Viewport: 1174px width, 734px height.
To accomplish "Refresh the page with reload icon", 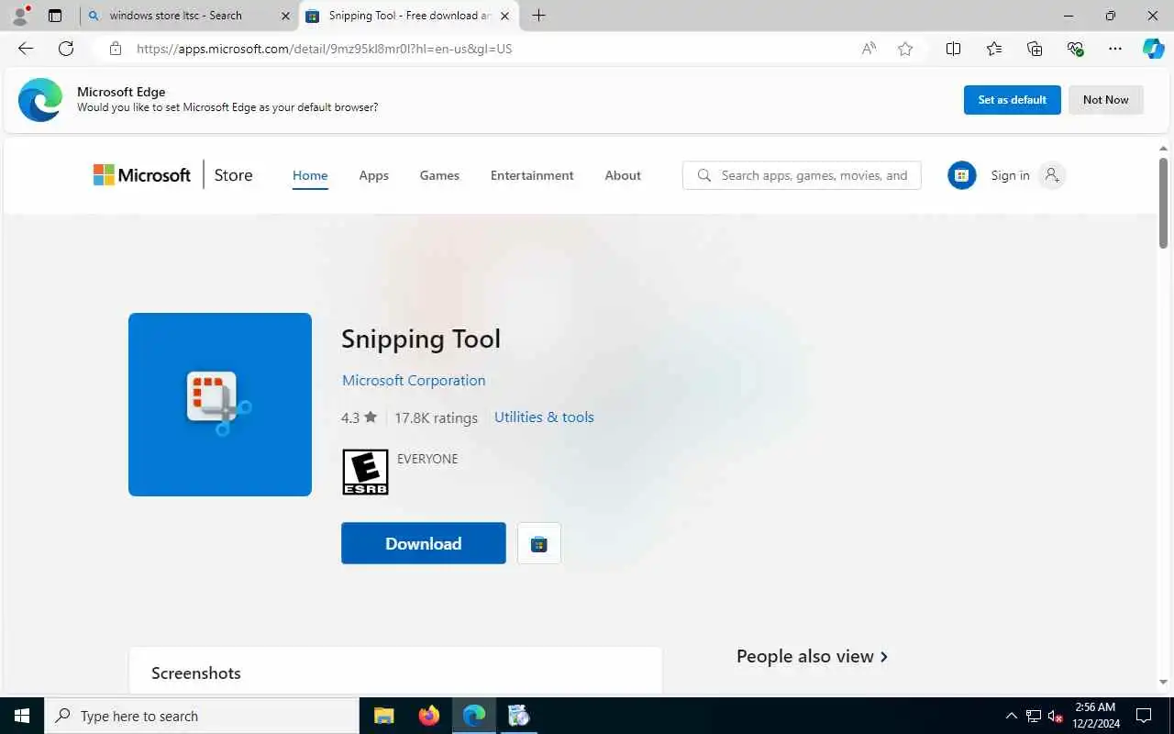I will tap(66, 49).
